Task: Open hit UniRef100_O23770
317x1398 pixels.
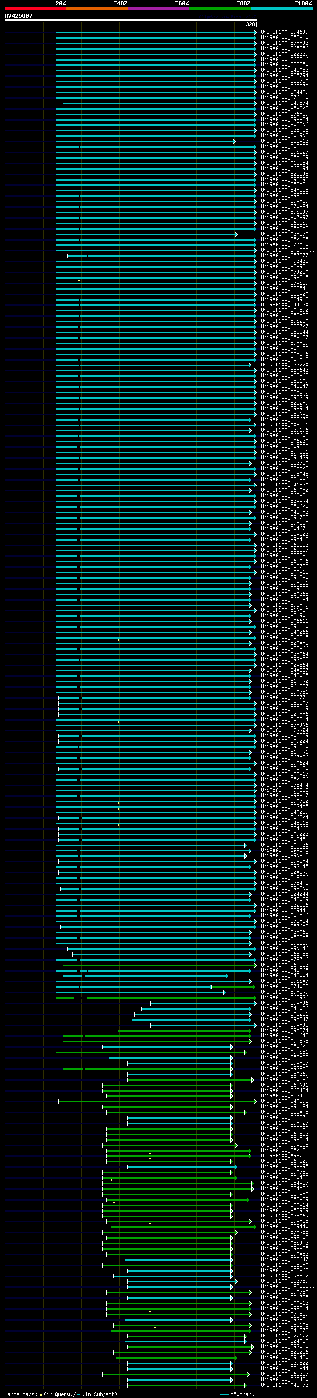Action: [284, 365]
